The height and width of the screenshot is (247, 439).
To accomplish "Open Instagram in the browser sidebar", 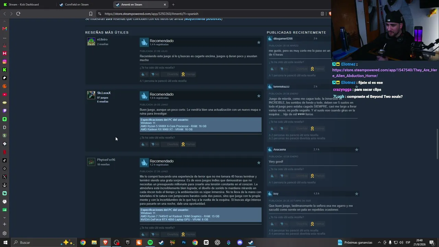I will point(4,62).
